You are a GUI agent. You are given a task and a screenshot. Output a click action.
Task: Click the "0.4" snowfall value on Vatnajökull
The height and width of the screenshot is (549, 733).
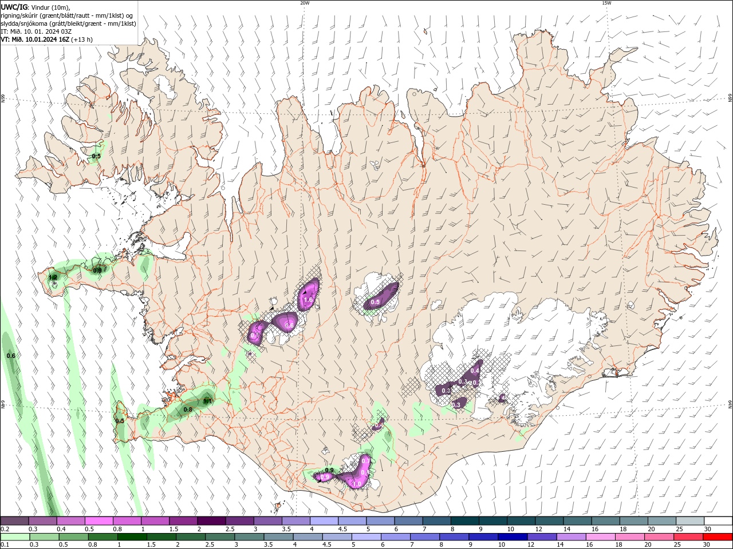475,371
